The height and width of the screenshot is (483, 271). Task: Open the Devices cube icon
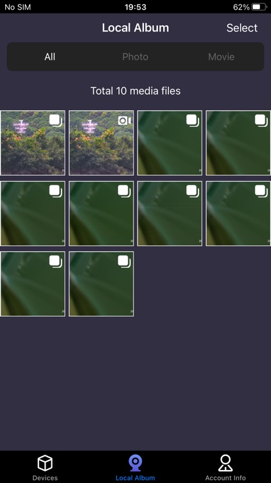pos(45,463)
